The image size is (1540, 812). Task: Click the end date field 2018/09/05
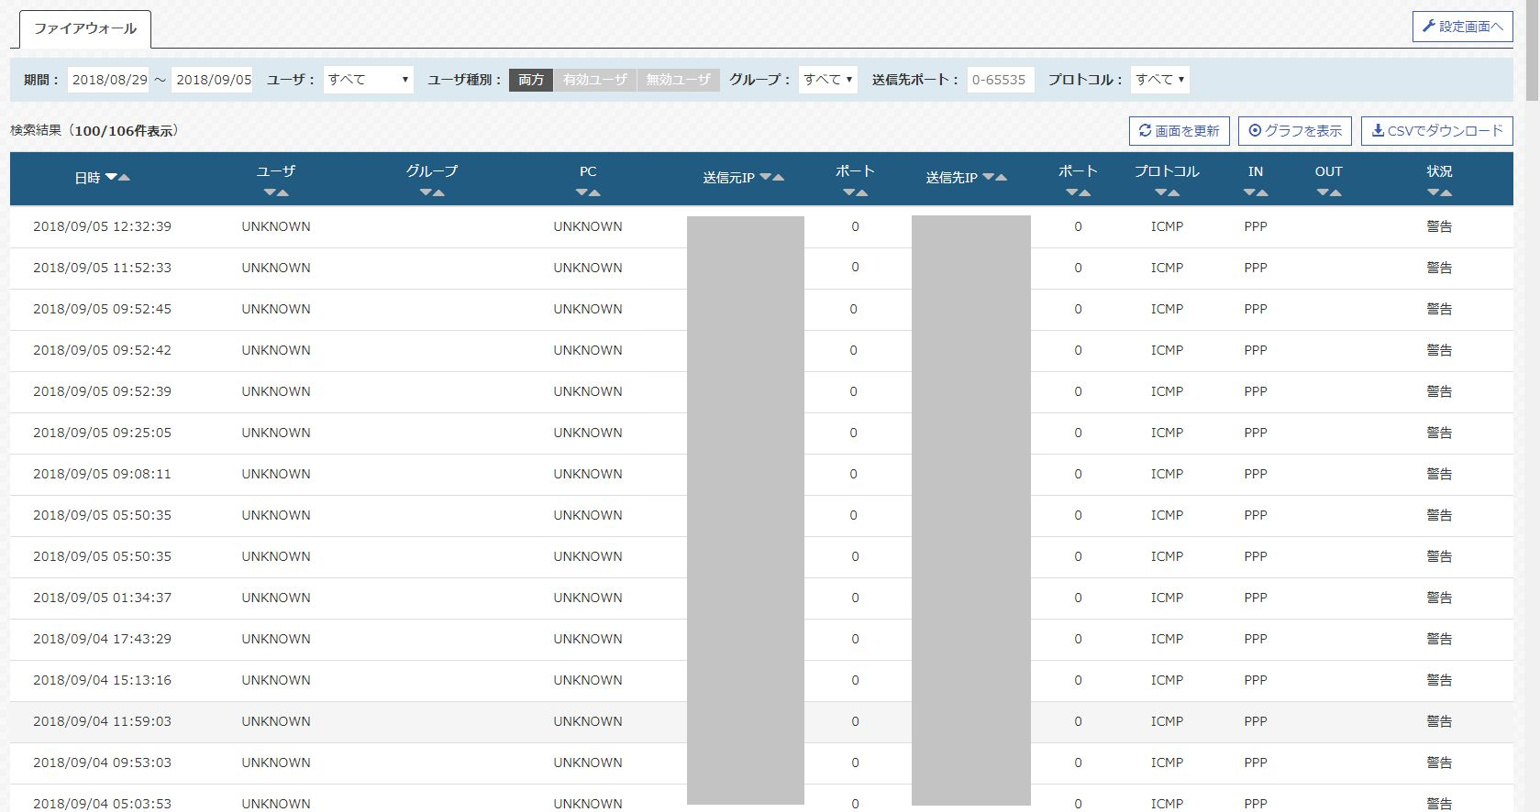213,80
